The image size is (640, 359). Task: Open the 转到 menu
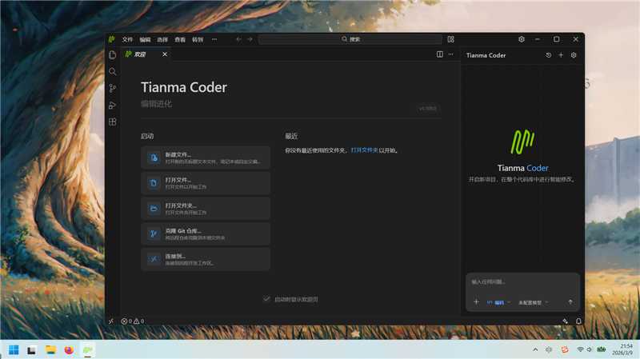click(198, 39)
